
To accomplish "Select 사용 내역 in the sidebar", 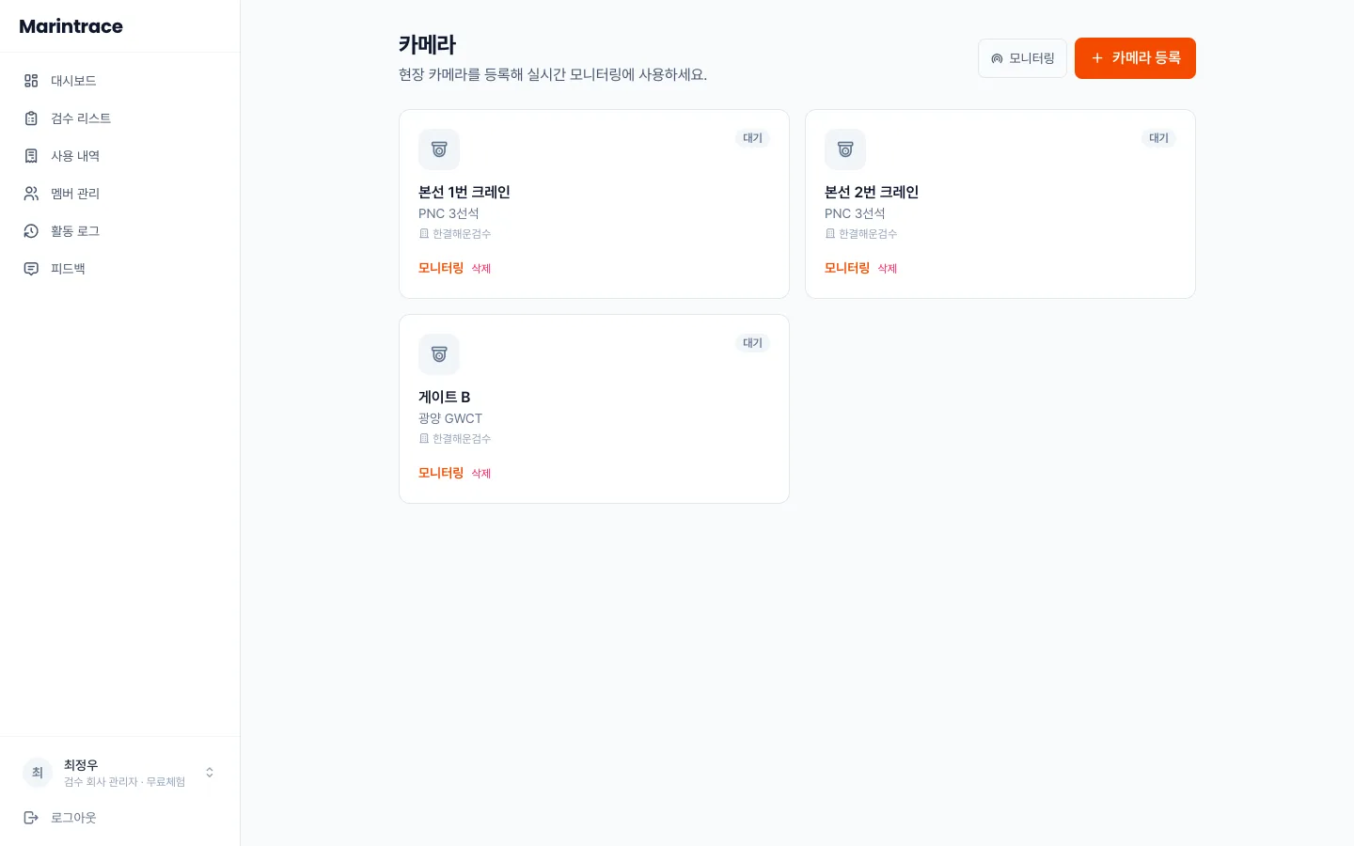I will click(x=120, y=156).
